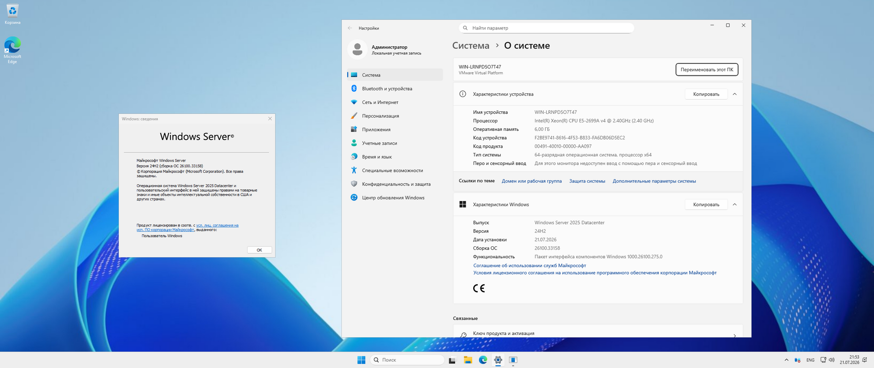Open Microsoft Edge desktop shortcut
874x368 pixels.
click(x=12, y=50)
